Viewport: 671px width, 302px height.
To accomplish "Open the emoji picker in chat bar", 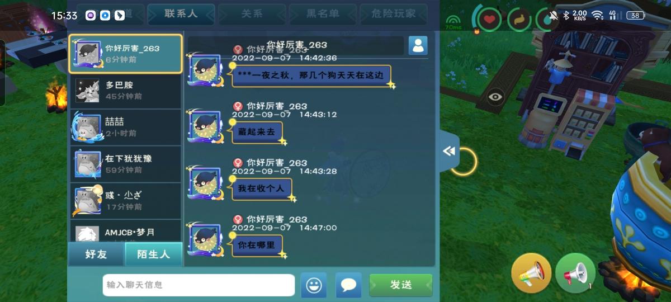I will pos(314,285).
